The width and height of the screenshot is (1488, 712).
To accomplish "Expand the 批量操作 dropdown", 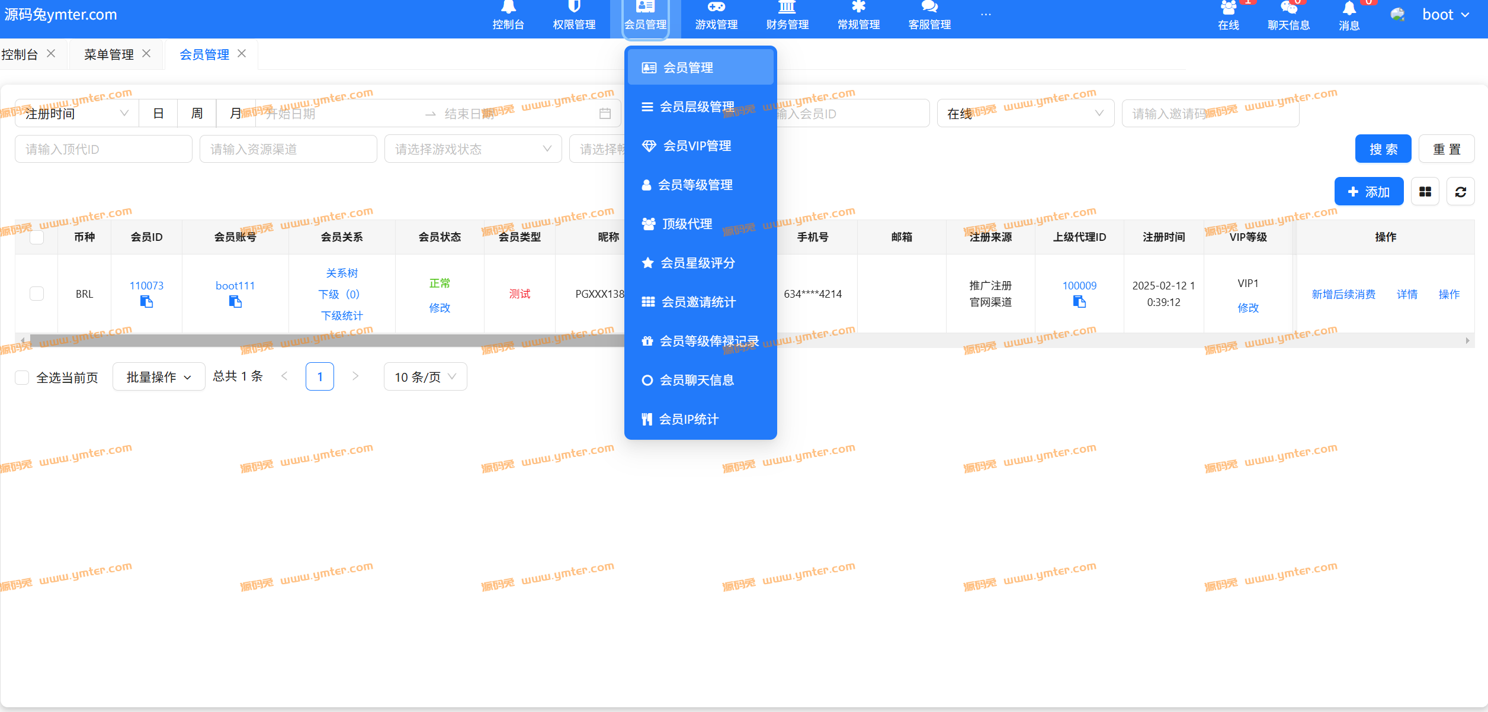I will tap(159, 376).
